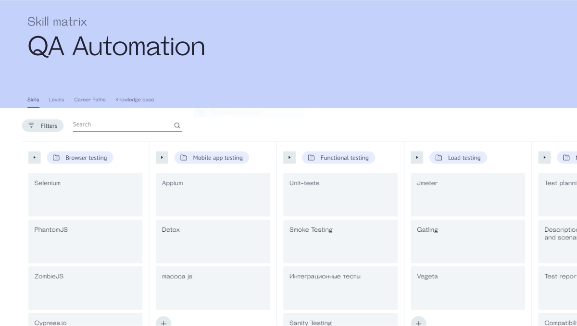The height and width of the screenshot is (326, 577).
Task: Open the PhantomJS skill card
Action: (85, 241)
